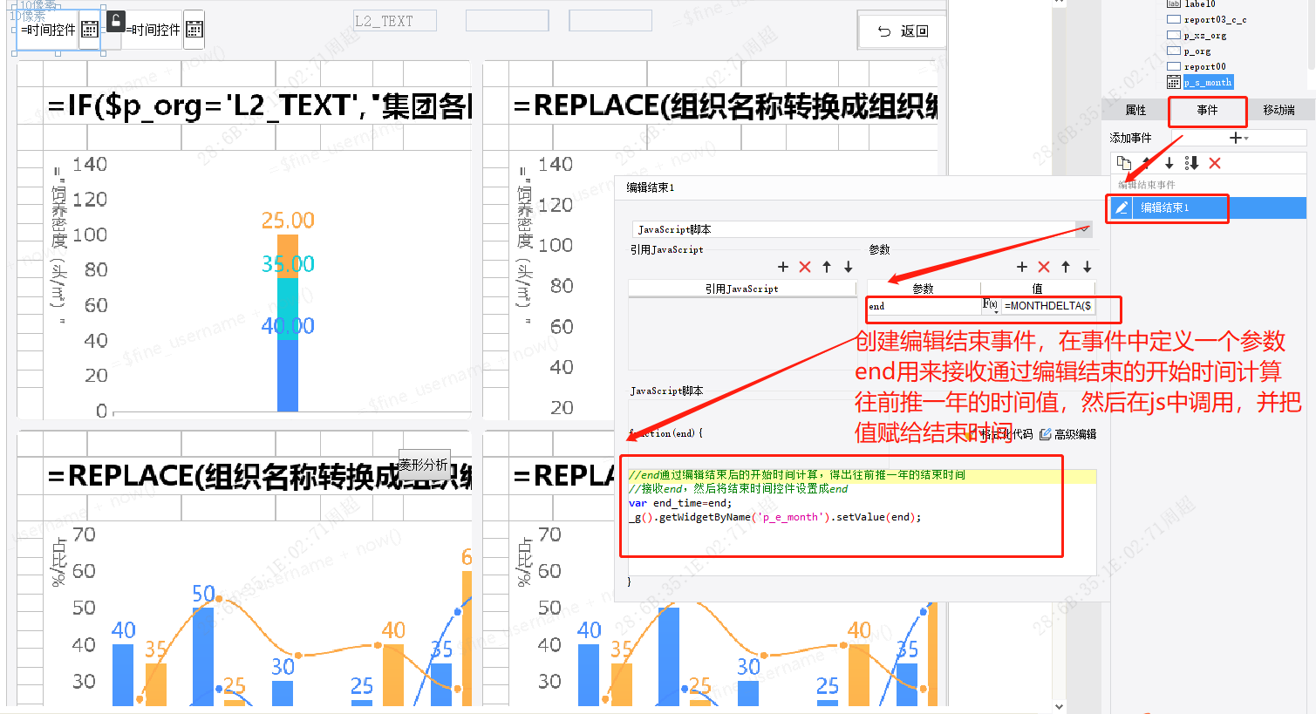Viewport: 1316px width, 714px height.
Task: Move parameter down arrow
Action: point(1088,267)
